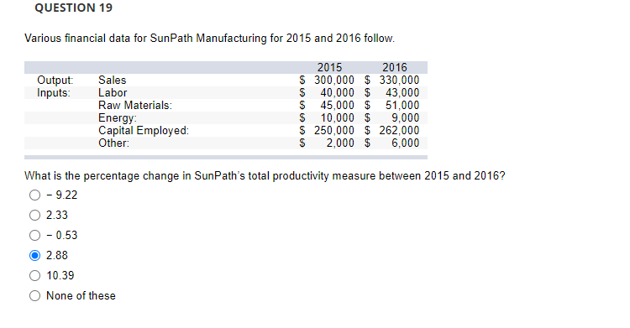Viewport: 630px width, 328px height.
Task: Click the Labor 2016 value 43,000
Action: click(402, 93)
